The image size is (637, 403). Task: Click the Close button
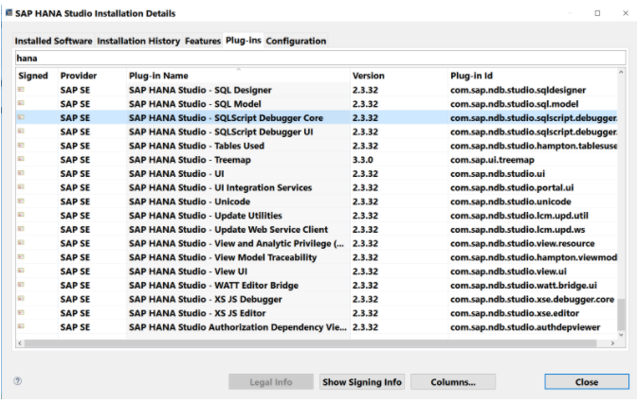(587, 382)
